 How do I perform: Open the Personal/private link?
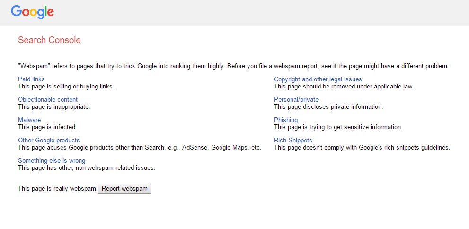click(296, 99)
